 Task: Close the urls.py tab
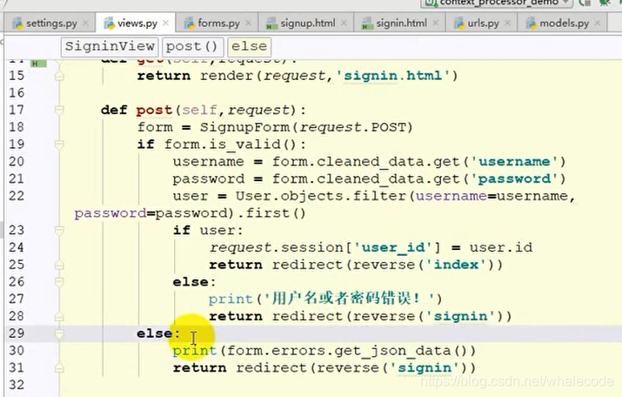coord(507,24)
